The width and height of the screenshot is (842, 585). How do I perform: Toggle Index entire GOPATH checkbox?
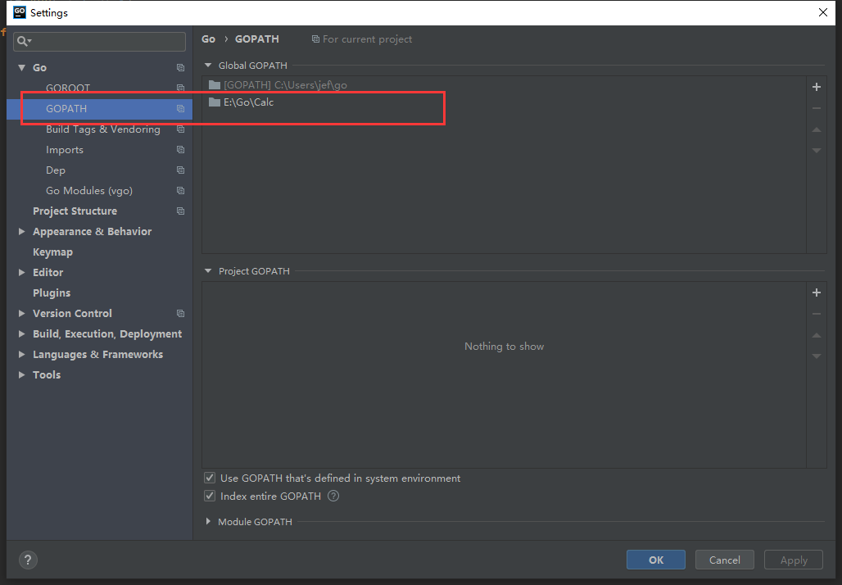210,496
